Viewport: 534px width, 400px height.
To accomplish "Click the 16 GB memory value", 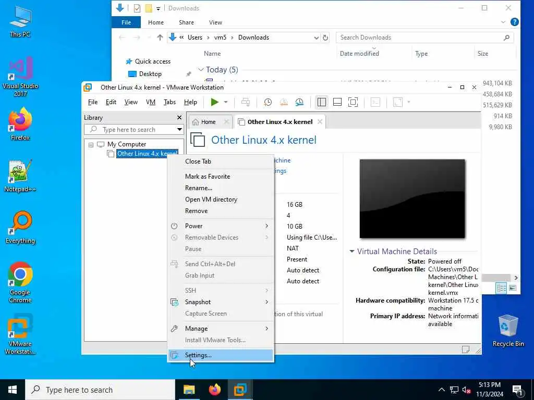I will coord(295,205).
